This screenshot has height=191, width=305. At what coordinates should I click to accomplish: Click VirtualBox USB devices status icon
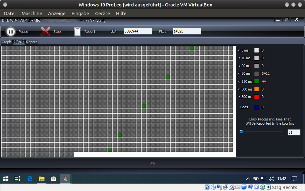click(x=232, y=187)
